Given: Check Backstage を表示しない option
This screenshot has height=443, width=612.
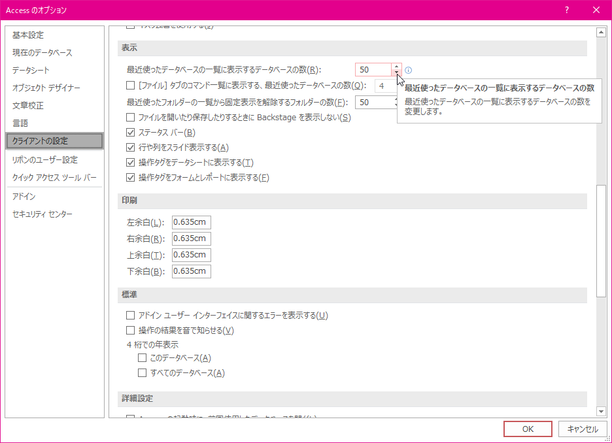Looking at the screenshot, I should [130, 118].
